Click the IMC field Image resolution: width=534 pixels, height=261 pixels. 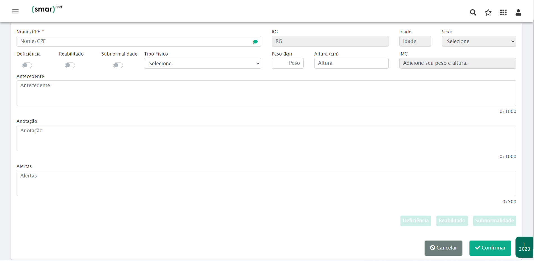pos(458,63)
